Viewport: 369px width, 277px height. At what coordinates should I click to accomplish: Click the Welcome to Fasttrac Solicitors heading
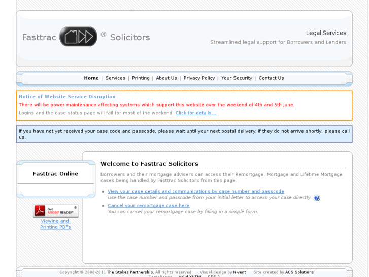point(149,164)
